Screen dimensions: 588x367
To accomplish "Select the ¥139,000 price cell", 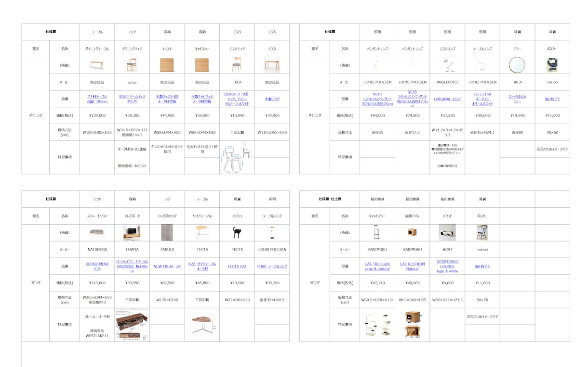I will tap(97, 115).
